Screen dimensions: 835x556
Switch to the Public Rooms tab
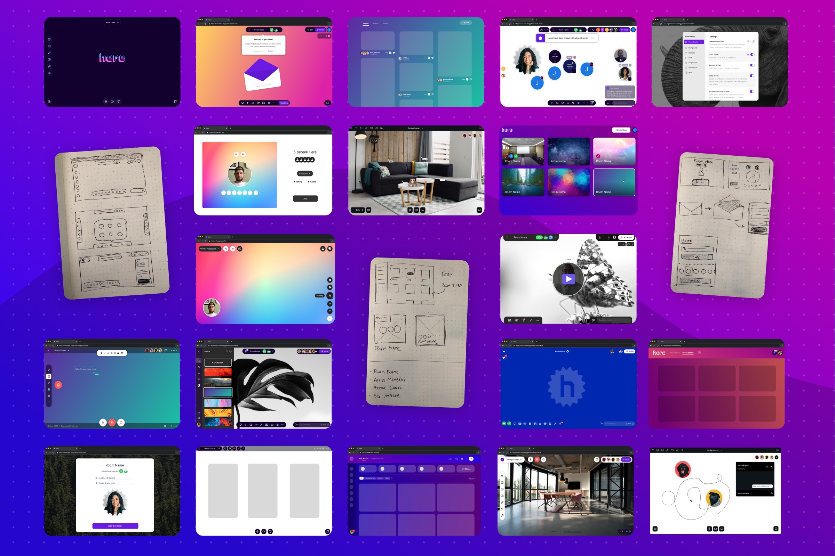pos(688,353)
